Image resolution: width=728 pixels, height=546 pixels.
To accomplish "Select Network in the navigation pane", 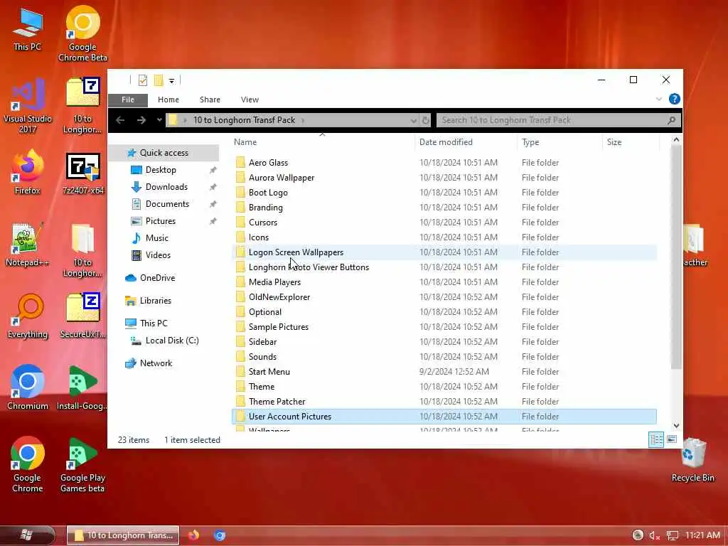I will pyautogui.click(x=156, y=363).
